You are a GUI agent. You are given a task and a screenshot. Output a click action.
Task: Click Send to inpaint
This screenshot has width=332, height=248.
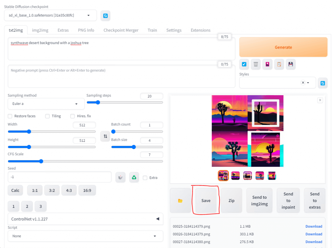tap(288, 200)
